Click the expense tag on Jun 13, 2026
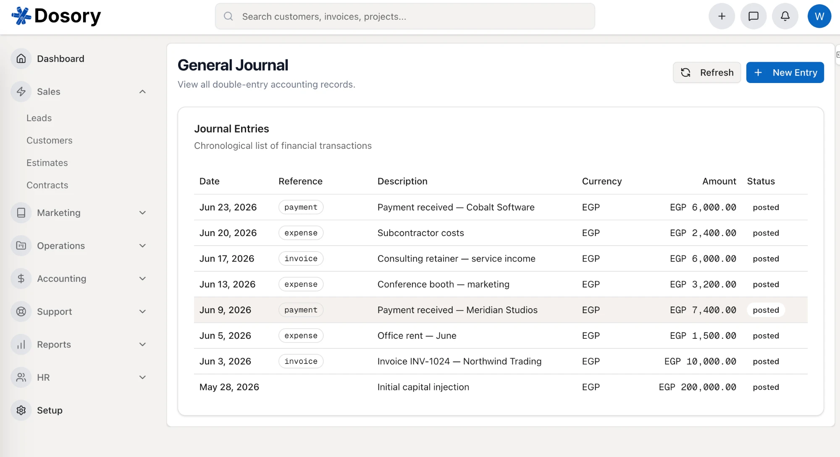The image size is (840, 457). pos(301,284)
